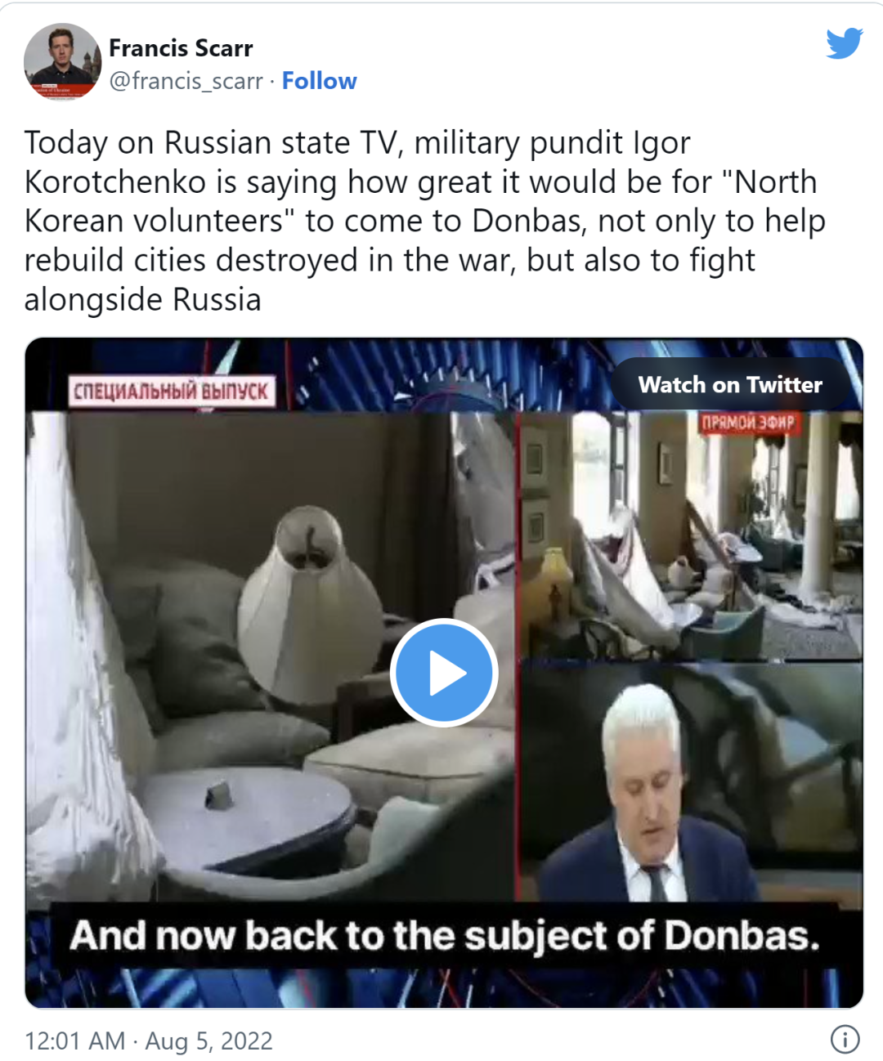The height and width of the screenshot is (1061, 883).
Task: Follow the francis_scarr account
Action: pyautogui.click(x=319, y=81)
